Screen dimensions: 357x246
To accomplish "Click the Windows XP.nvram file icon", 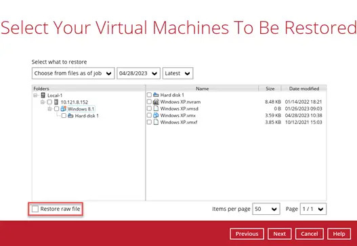I will click(156, 102).
